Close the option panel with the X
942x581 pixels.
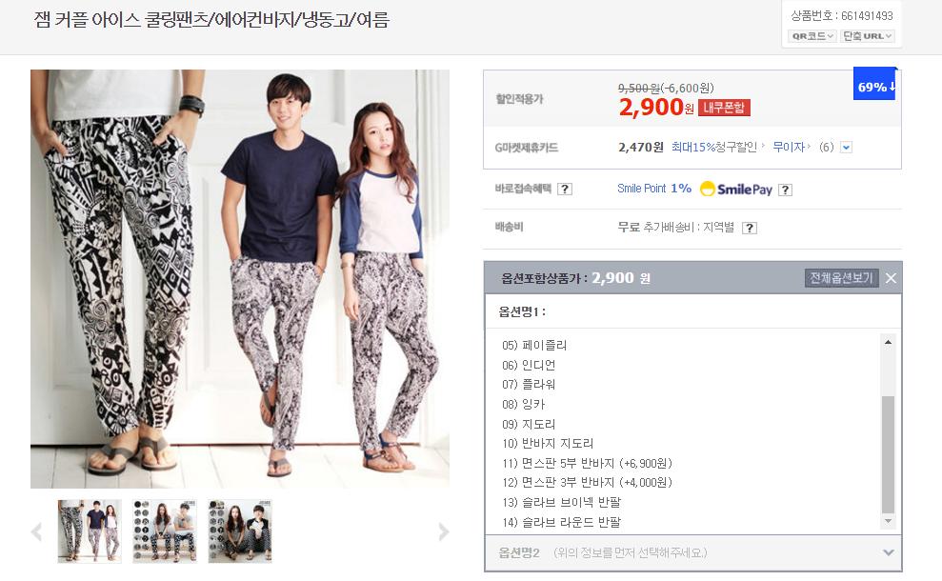891,278
